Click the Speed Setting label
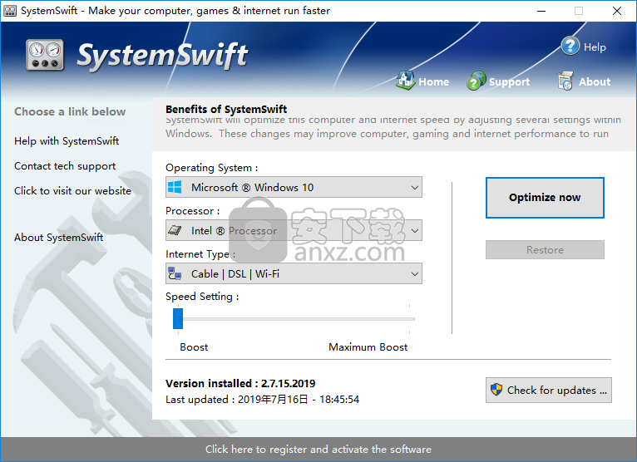The width and height of the screenshot is (637, 462). [202, 297]
